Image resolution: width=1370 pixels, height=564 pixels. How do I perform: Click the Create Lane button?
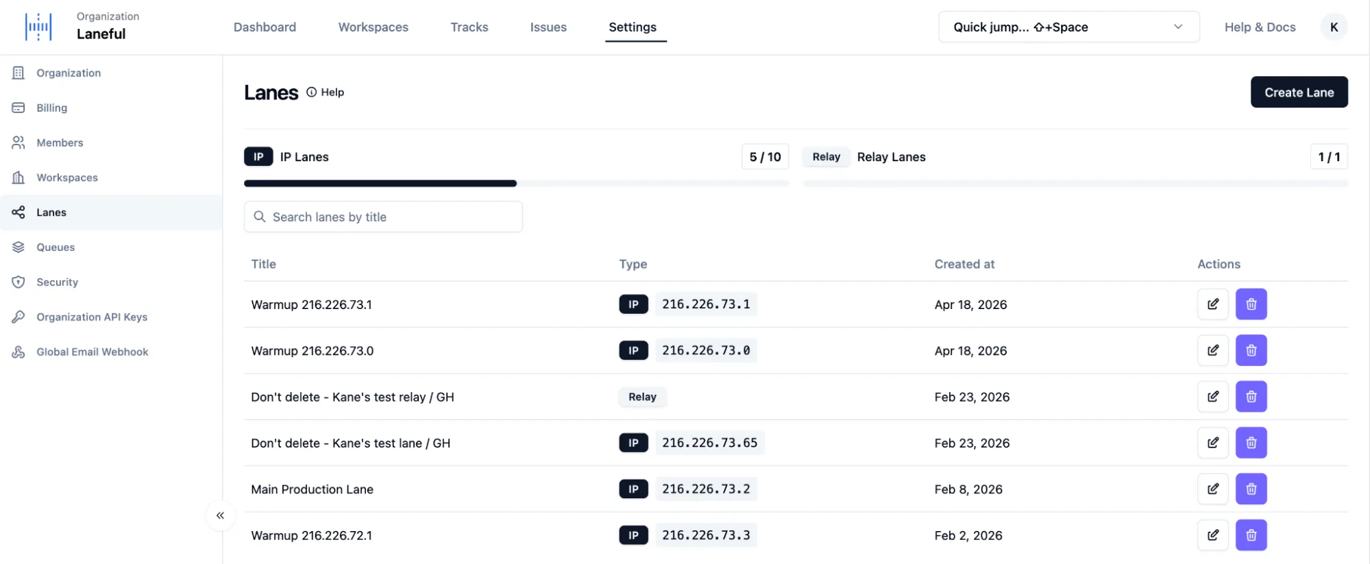coord(1299,92)
